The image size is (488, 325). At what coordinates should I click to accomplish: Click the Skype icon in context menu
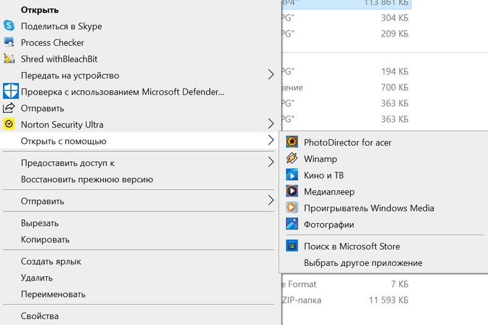click(x=9, y=26)
